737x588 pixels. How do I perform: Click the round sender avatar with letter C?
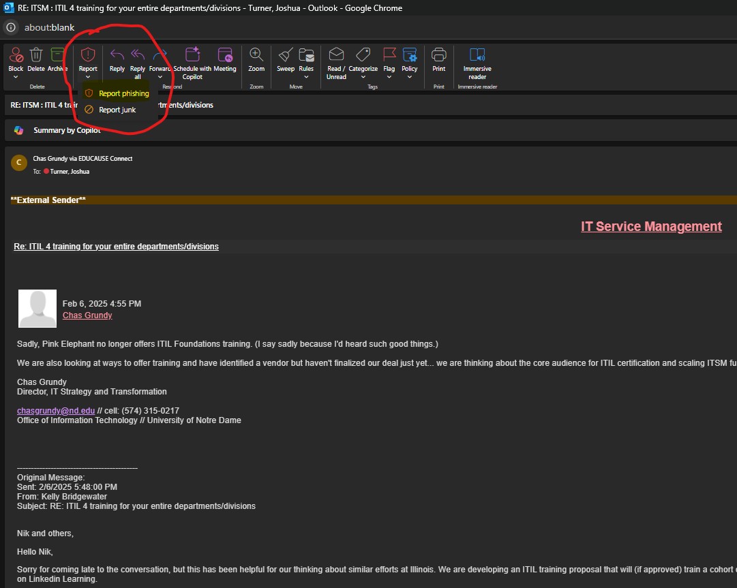[19, 163]
